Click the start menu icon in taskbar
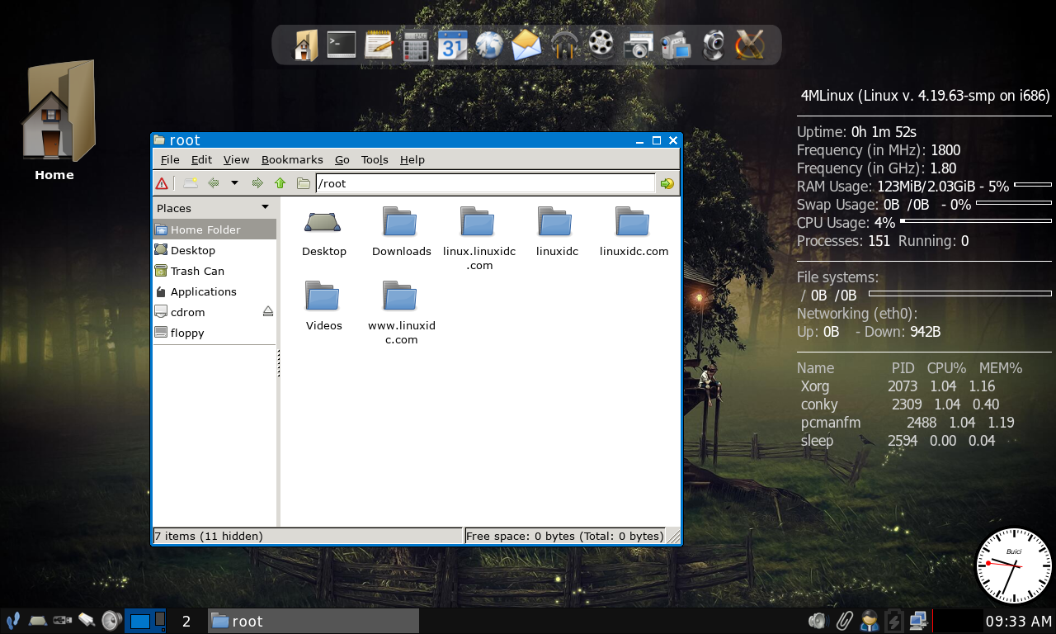The height and width of the screenshot is (634, 1056). coord(12,621)
